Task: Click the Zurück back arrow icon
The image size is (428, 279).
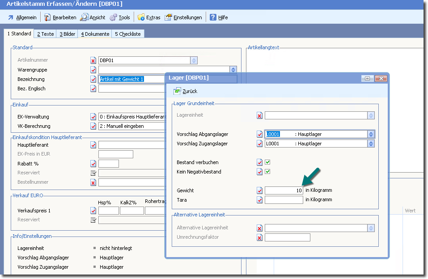Action: pos(177,91)
